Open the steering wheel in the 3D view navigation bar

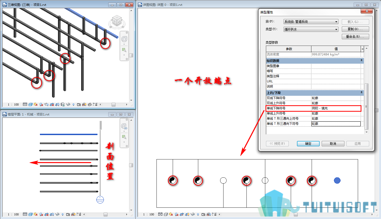click(124, 39)
